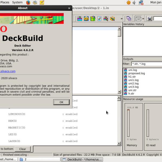
Task: Expand the variables toolbar overflow chevron
Action: click(143, 19)
